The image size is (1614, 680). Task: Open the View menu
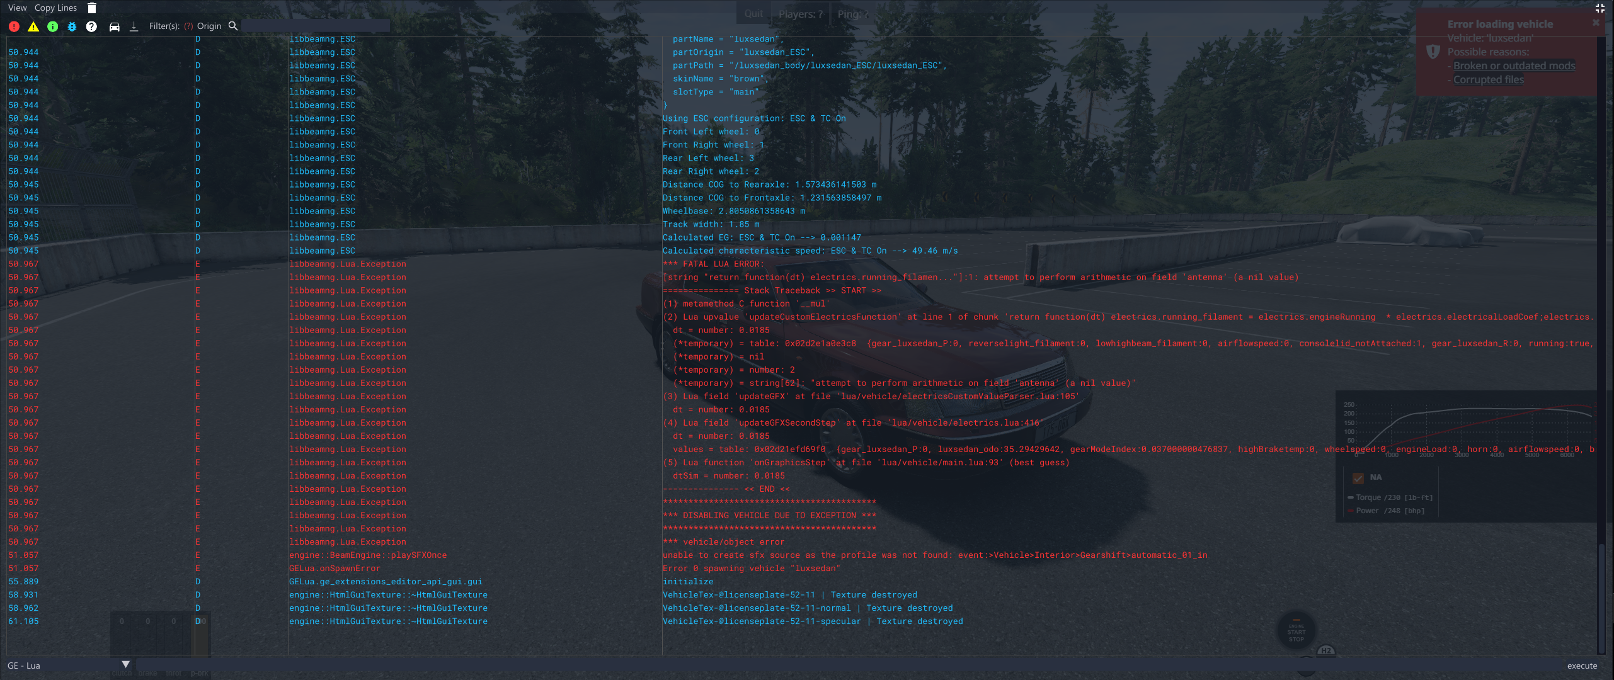17,8
